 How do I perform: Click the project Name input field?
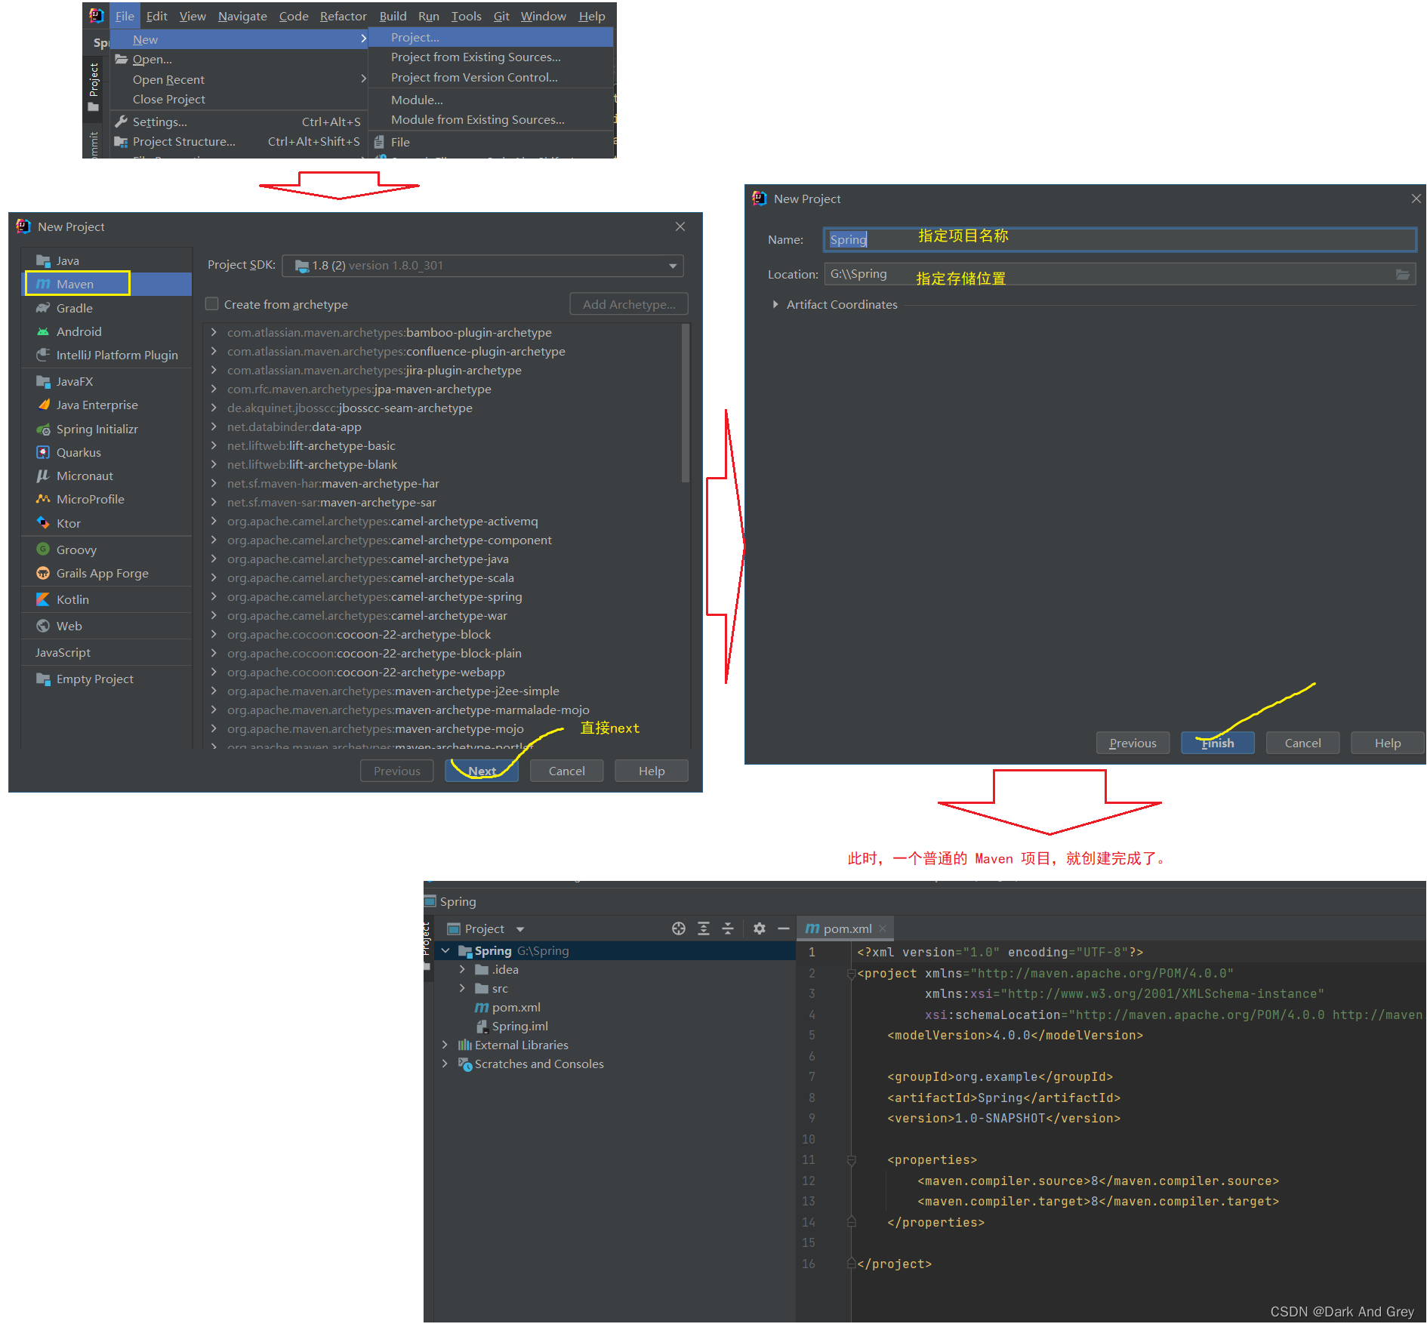(1120, 239)
